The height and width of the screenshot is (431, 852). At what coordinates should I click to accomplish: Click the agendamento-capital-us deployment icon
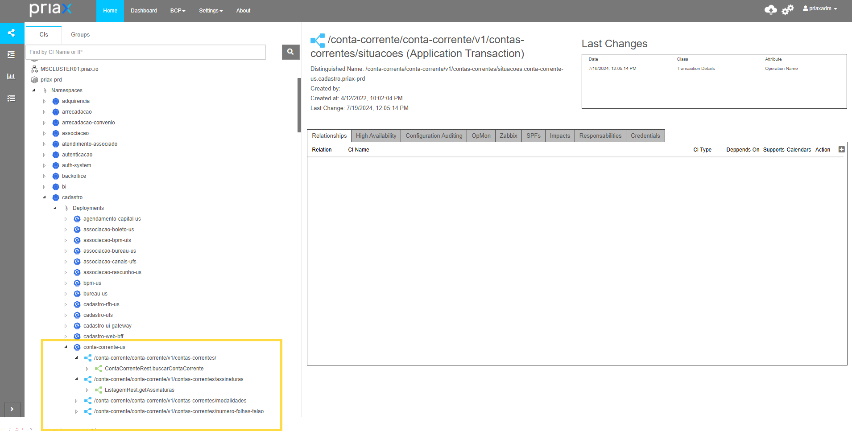coord(77,219)
